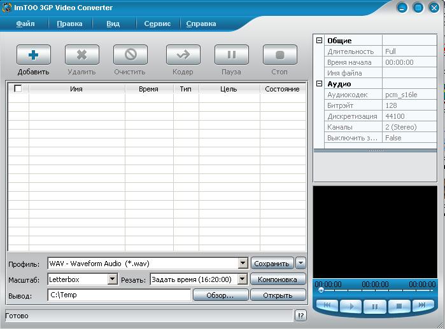Click the Готово status bar text
This screenshot has height=329, width=445.
(17, 316)
